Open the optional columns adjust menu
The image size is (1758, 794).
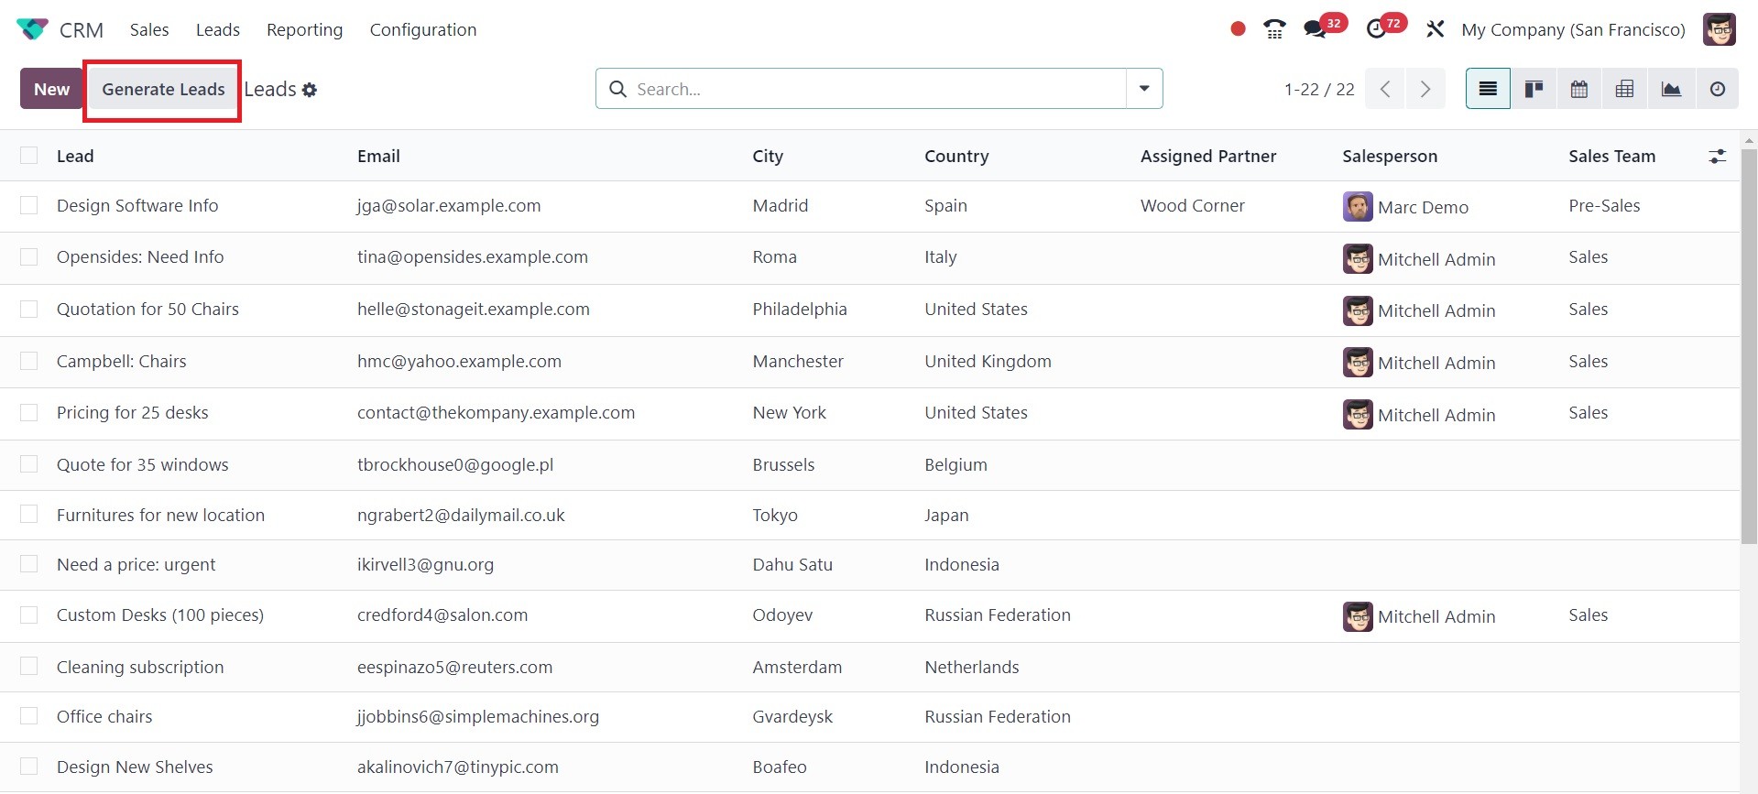click(x=1717, y=157)
